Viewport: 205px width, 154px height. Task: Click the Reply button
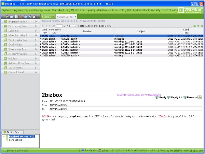(x=161, y=98)
